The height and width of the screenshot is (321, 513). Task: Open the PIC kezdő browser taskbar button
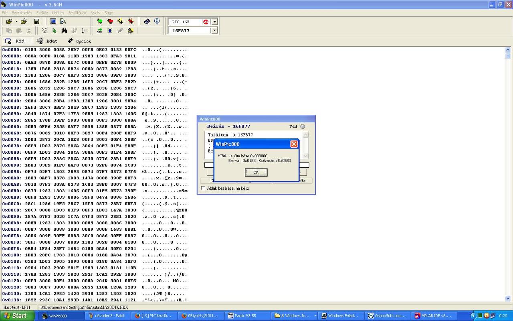(155, 316)
